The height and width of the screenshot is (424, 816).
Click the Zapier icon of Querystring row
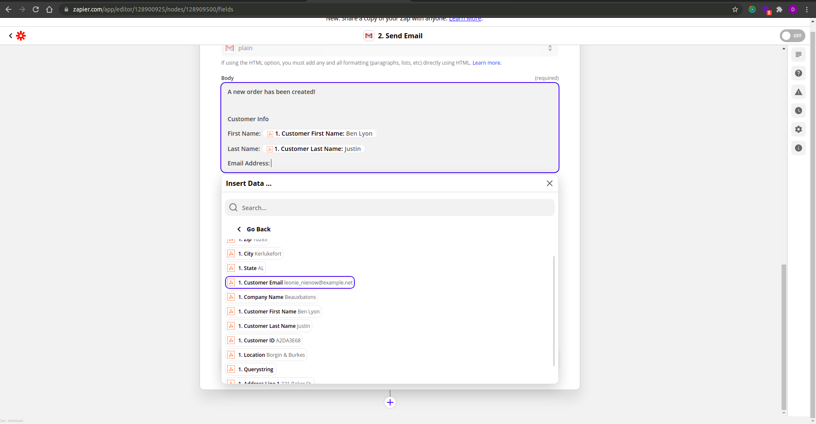click(x=231, y=370)
